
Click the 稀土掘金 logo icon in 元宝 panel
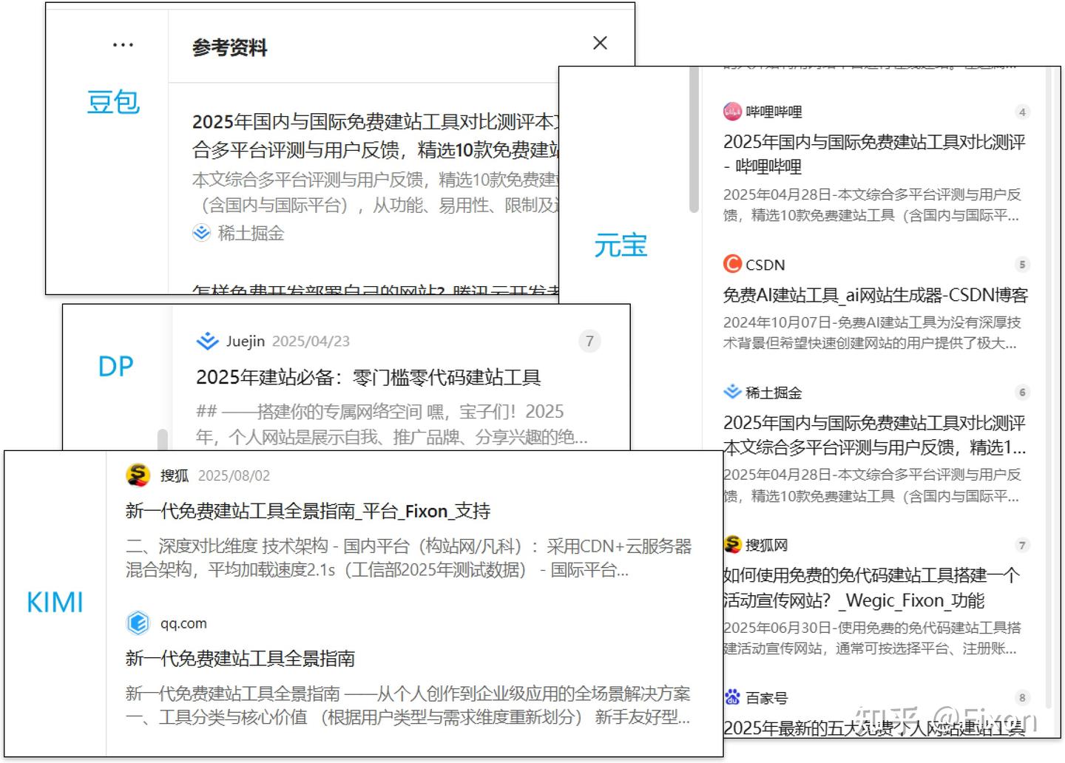[x=732, y=392]
